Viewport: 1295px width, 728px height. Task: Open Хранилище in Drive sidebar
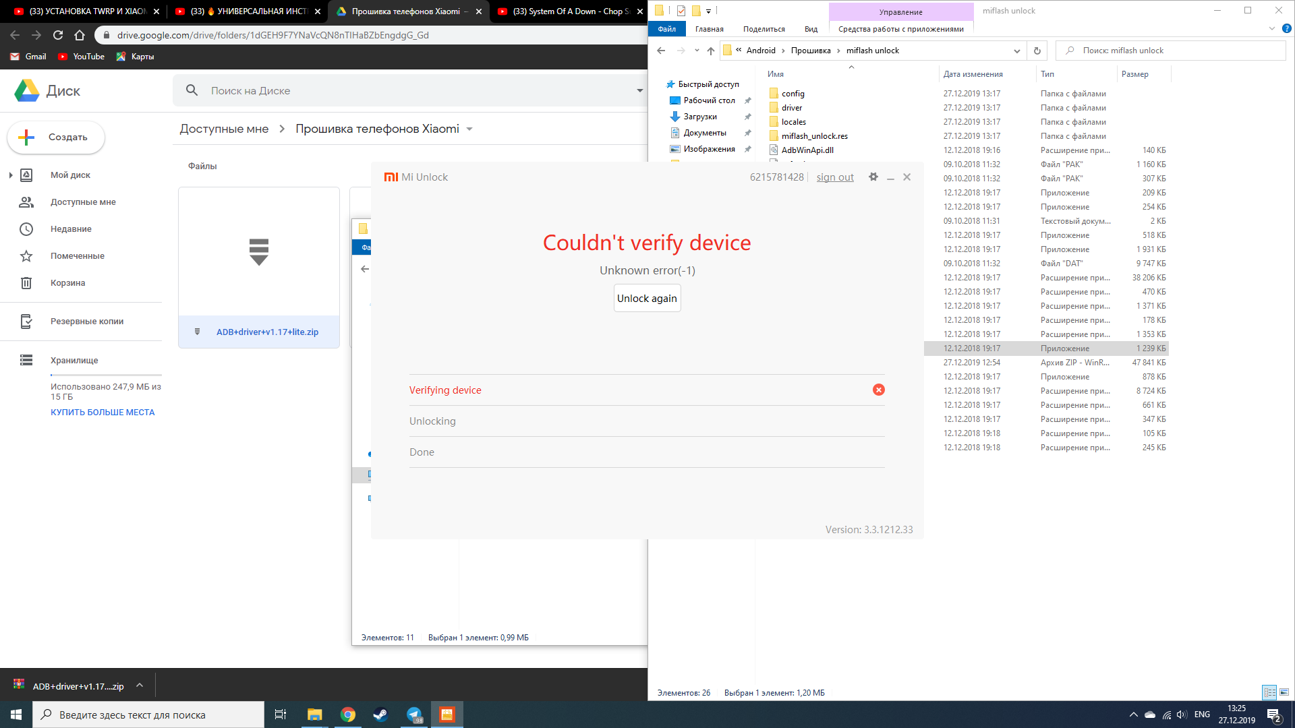[x=74, y=361]
